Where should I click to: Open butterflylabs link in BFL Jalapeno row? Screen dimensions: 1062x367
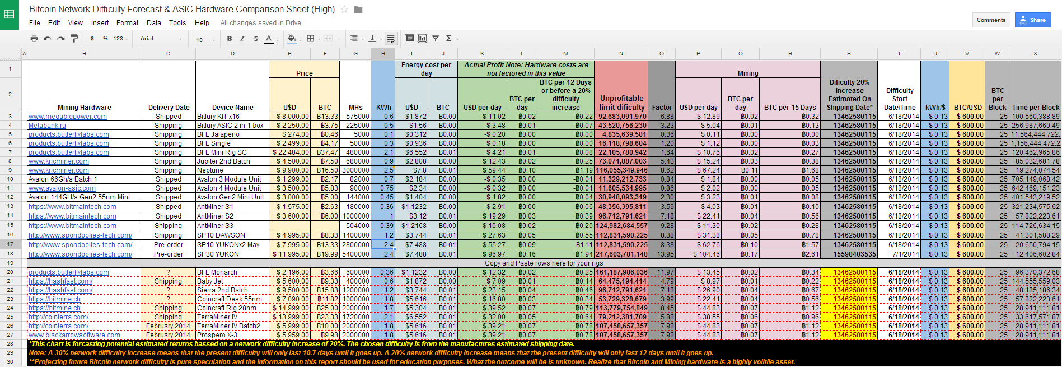69,134
